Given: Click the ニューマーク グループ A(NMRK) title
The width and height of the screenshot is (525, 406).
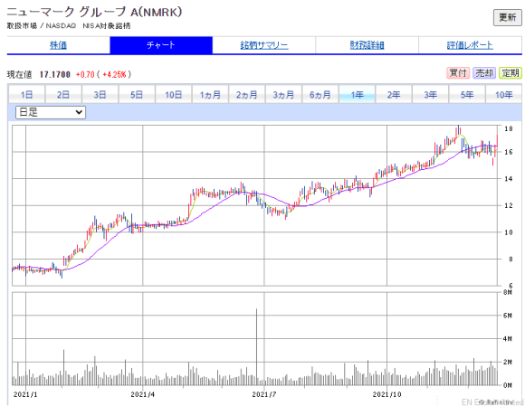Looking at the screenshot, I should tap(94, 12).
